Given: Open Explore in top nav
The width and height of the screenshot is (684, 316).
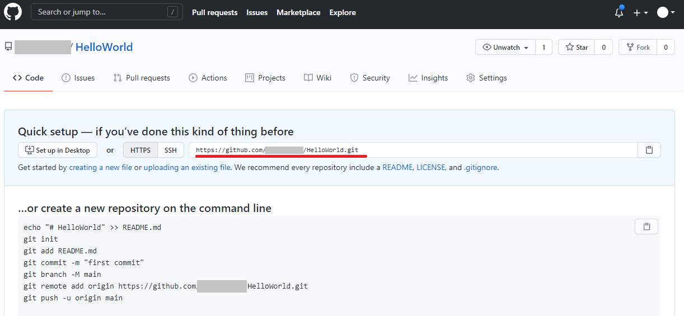Looking at the screenshot, I should click(343, 12).
